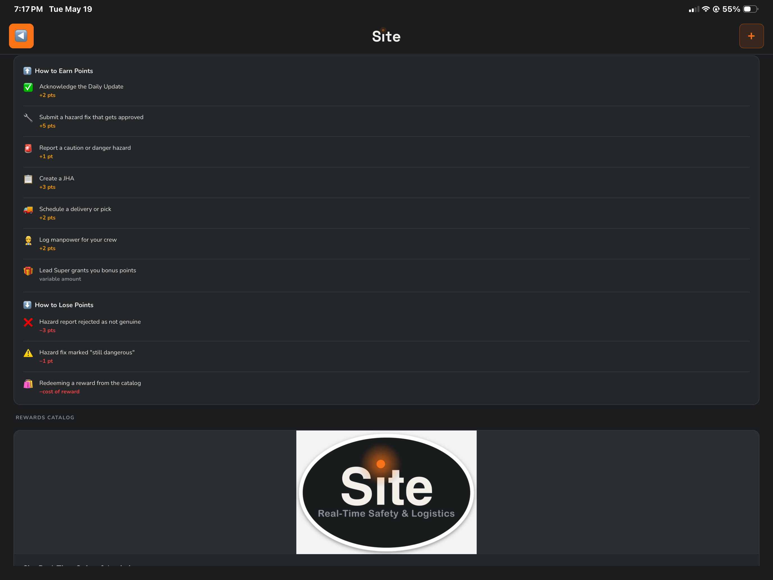Click 'Redeeming a reward from the catalog'
Image resolution: width=773 pixels, height=580 pixels.
90,383
